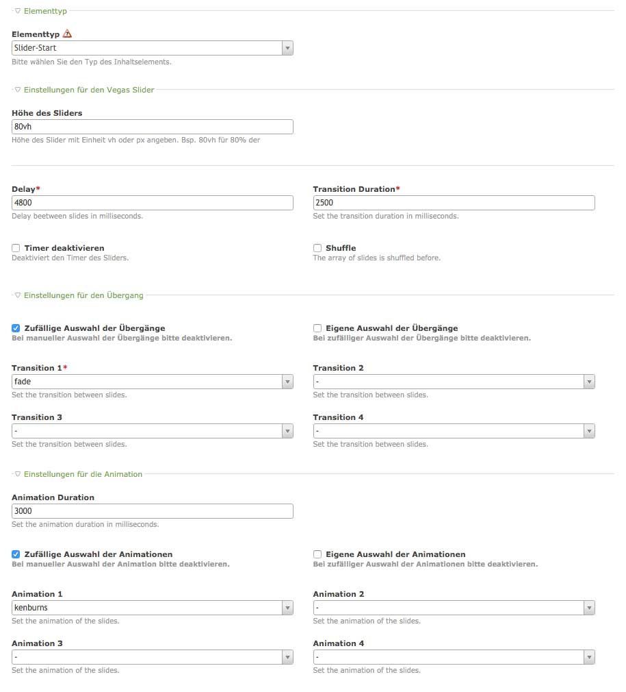This screenshot has width=626, height=692.
Task: Collapse Einstellungen für den Übergang section
Action: (x=18, y=295)
